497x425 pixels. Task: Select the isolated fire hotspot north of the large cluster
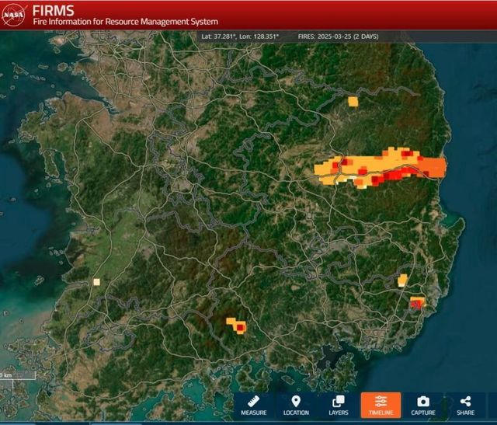coord(353,101)
